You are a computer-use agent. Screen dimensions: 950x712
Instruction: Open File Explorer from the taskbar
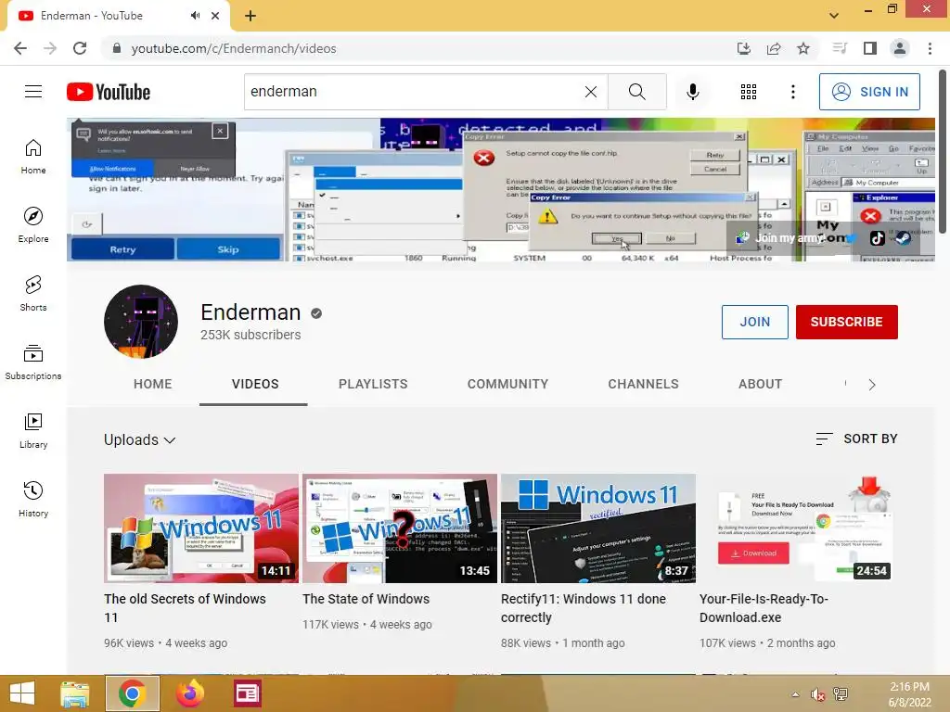[x=75, y=693]
